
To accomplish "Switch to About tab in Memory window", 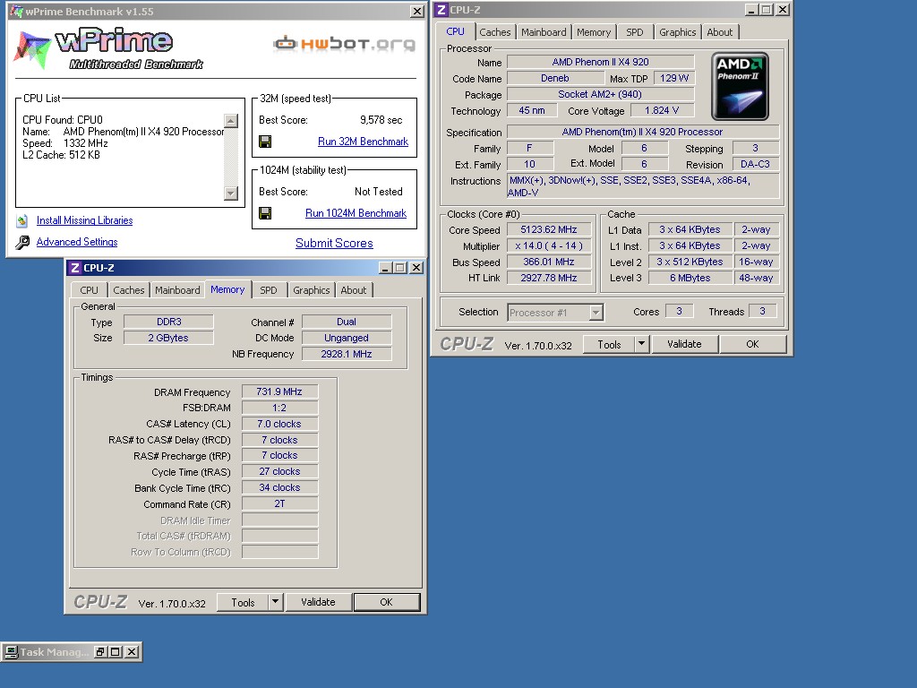I will 353,290.
